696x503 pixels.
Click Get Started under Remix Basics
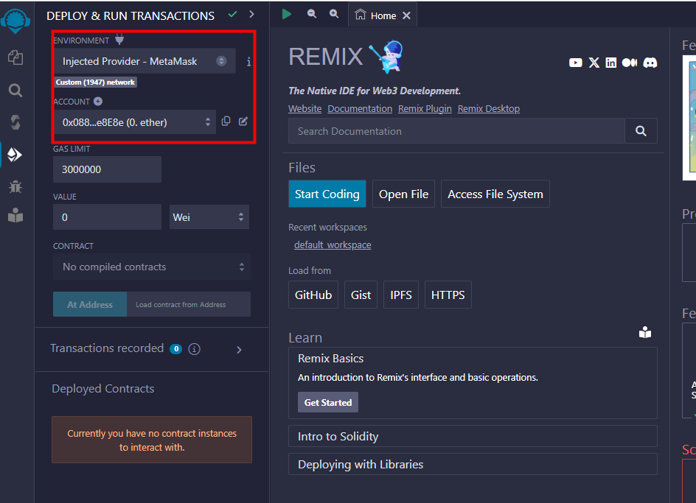point(328,402)
